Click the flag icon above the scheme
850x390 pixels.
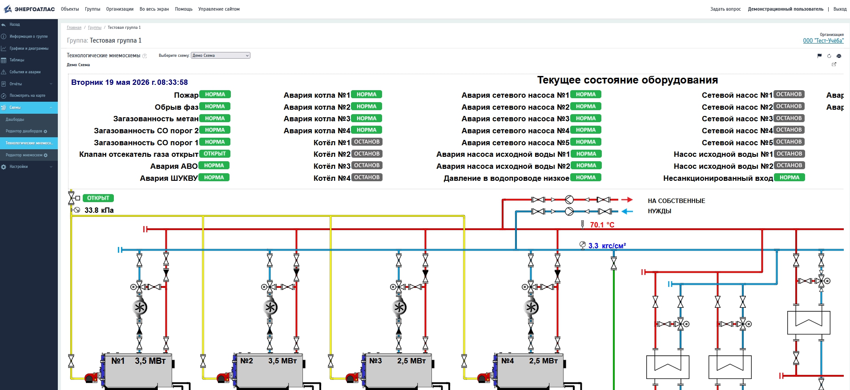[x=819, y=56]
